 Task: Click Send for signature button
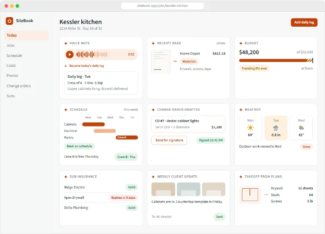[x=169, y=140]
